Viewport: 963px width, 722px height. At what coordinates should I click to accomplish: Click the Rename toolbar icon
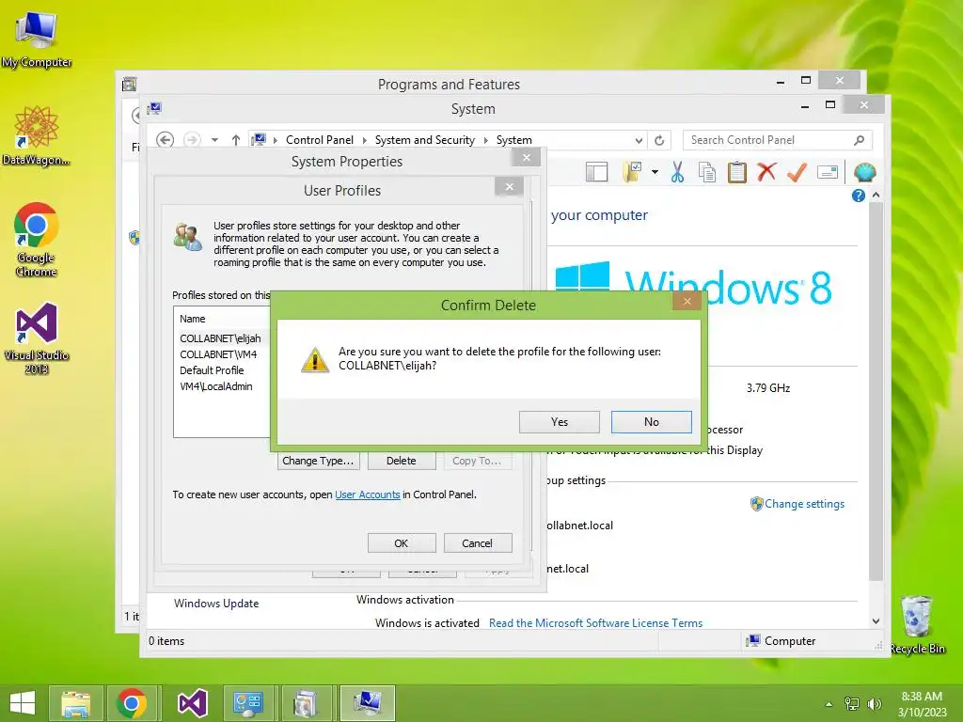(828, 172)
